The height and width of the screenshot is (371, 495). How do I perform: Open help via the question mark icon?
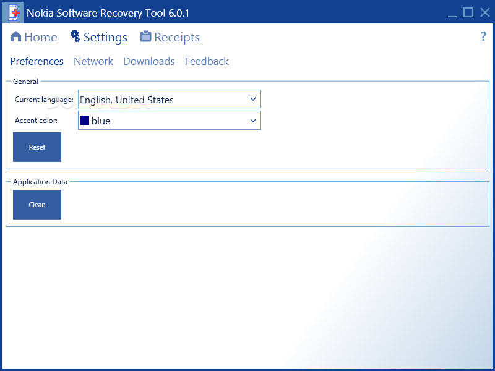[x=483, y=36]
